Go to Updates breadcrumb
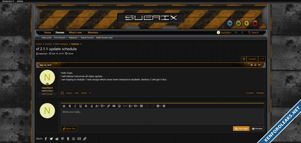The width and height of the screenshot is (301, 143). pos(75,44)
